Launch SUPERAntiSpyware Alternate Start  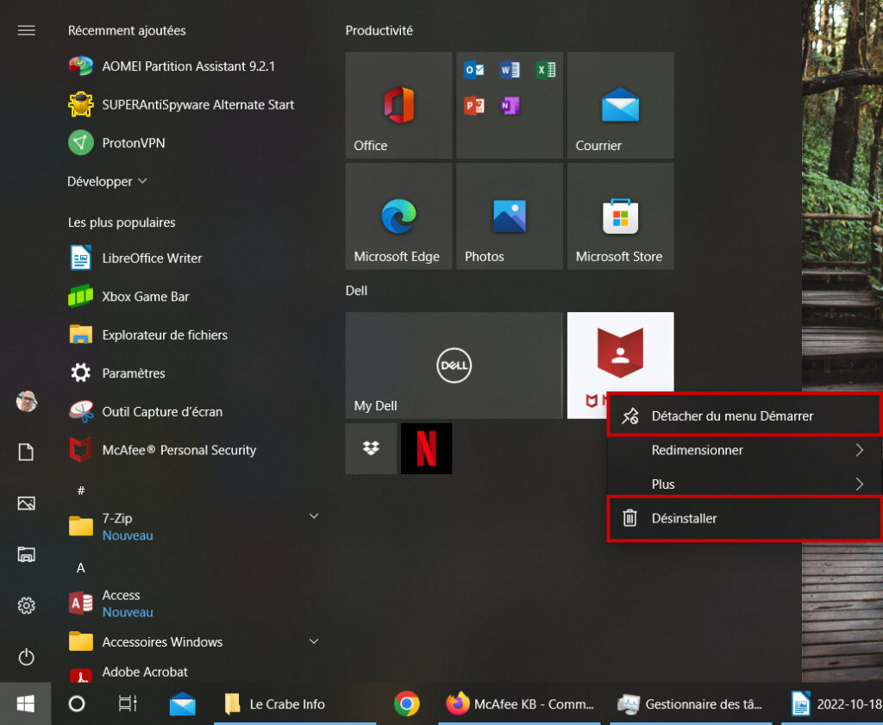(181, 104)
